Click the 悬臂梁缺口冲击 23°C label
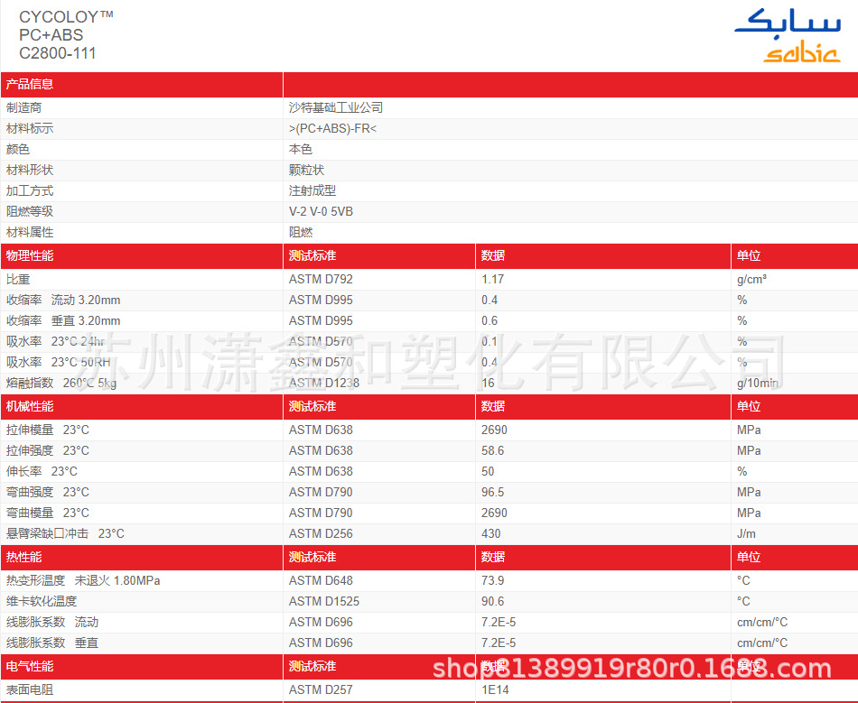858x703 pixels. pyautogui.click(x=65, y=534)
